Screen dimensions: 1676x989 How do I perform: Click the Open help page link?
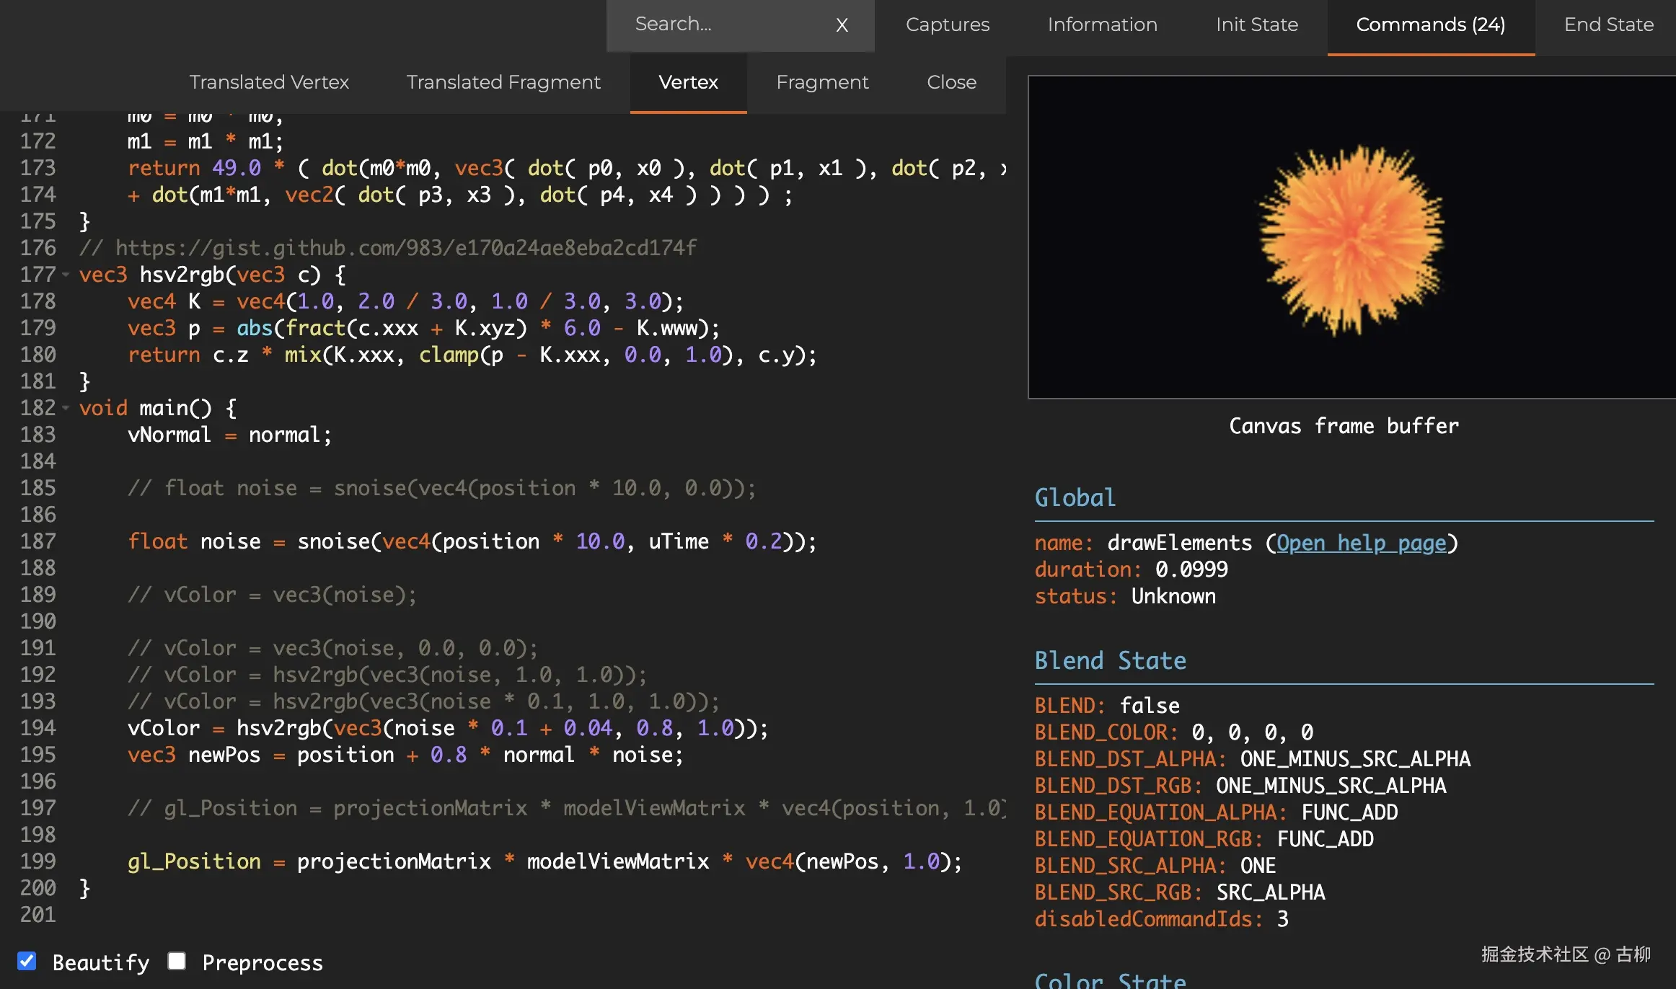click(1361, 543)
